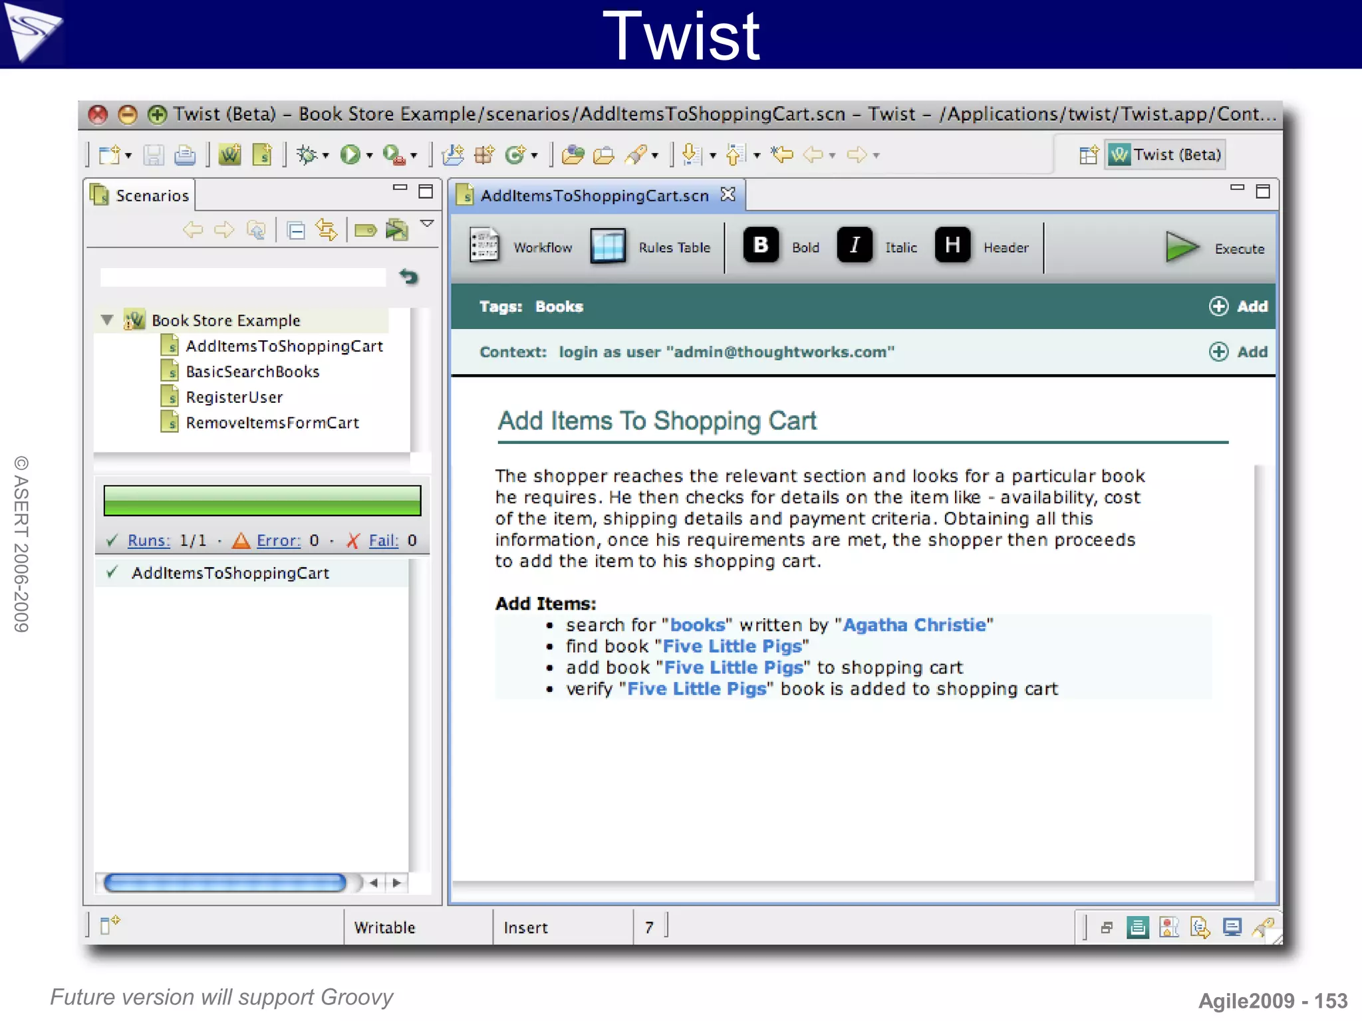Click the "Agatha Christie" parameter text
The height and width of the screenshot is (1021, 1362).
914,625
